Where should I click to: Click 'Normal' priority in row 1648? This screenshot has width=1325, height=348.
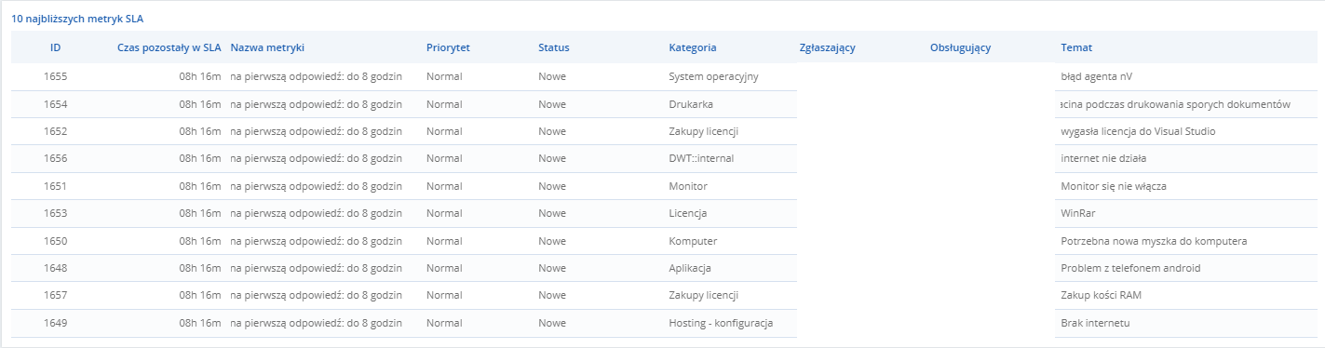[444, 268]
